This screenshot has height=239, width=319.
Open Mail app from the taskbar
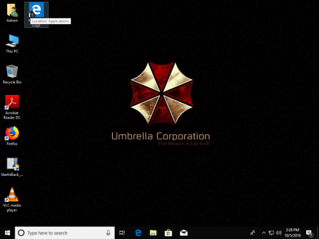click(x=184, y=233)
